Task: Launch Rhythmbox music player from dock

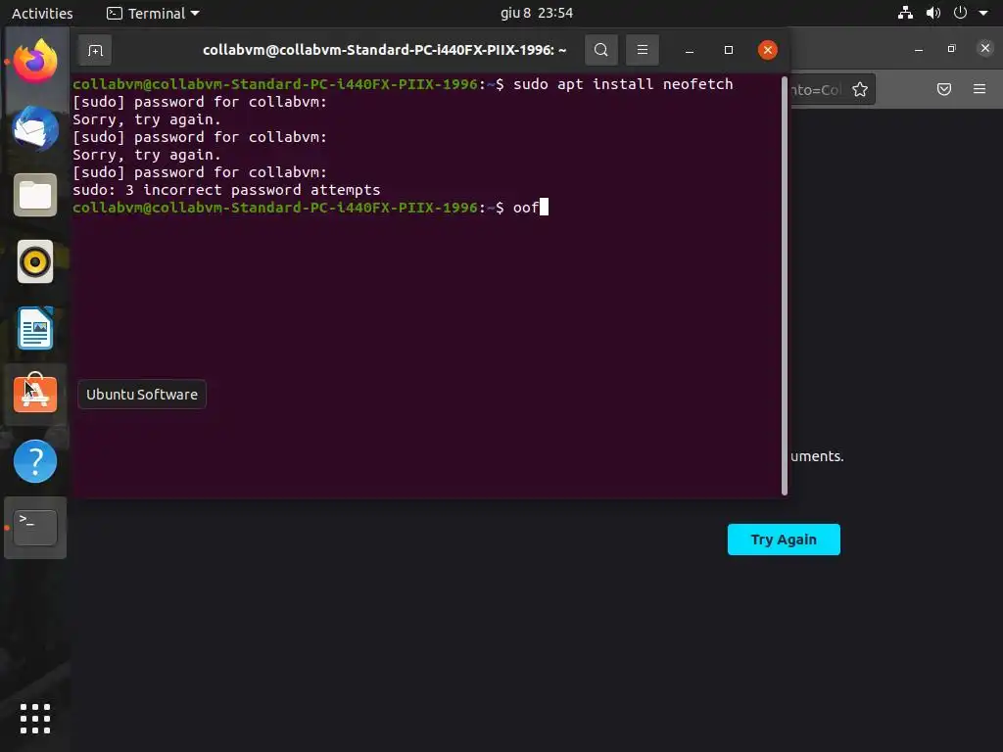Action: [35, 261]
